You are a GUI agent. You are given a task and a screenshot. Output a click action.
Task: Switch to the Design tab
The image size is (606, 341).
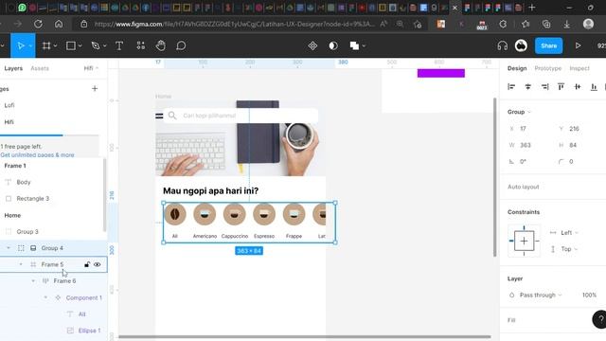[x=517, y=68]
